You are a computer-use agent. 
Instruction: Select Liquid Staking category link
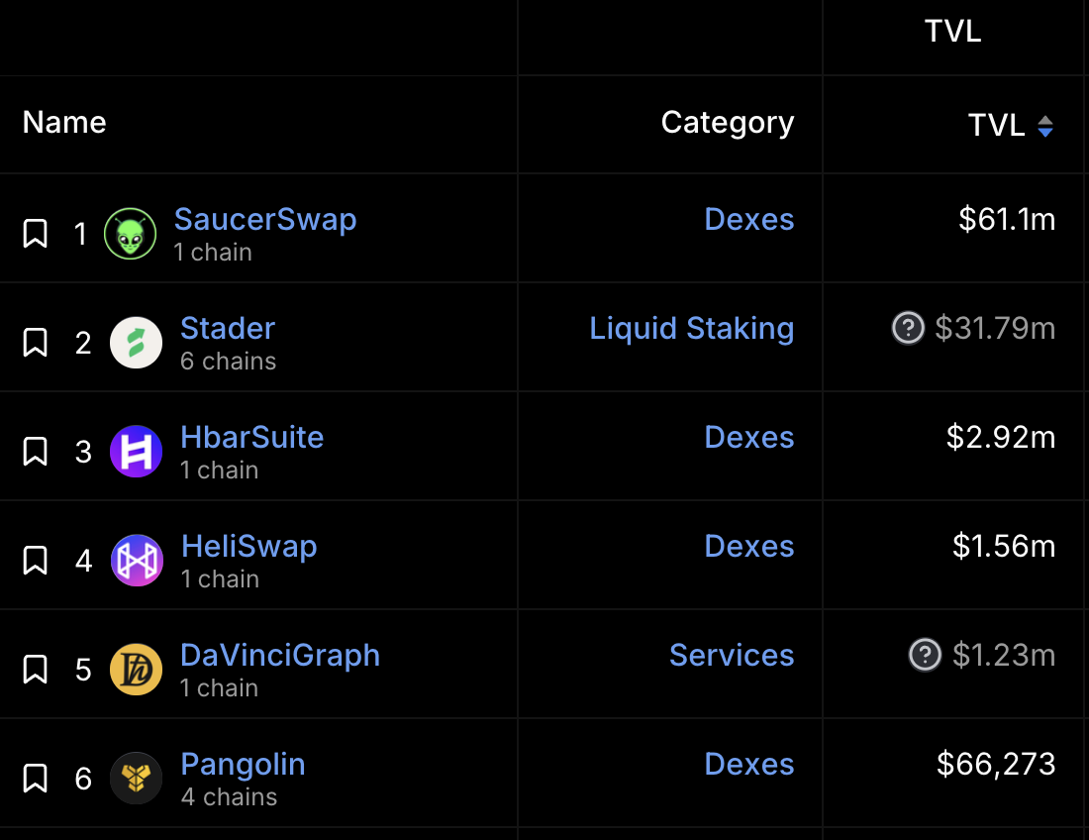pyautogui.click(x=691, y=328)
